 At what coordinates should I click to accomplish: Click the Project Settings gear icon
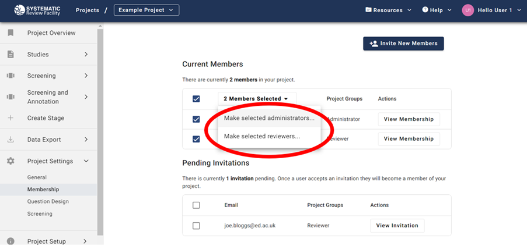coord(11,161)
